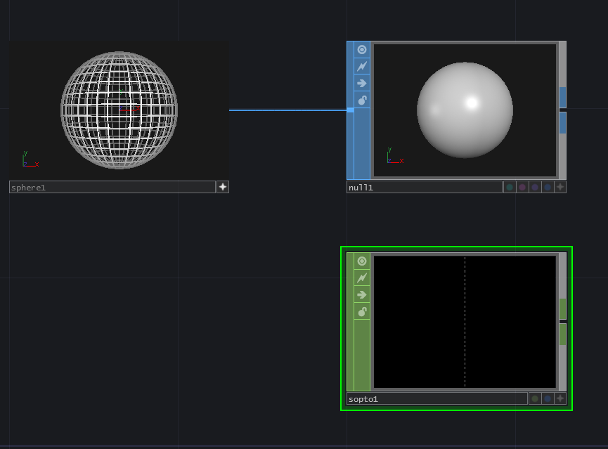608x449 pixels.
Task: Click the green export flag on sopto1
Action: [535, 398]
